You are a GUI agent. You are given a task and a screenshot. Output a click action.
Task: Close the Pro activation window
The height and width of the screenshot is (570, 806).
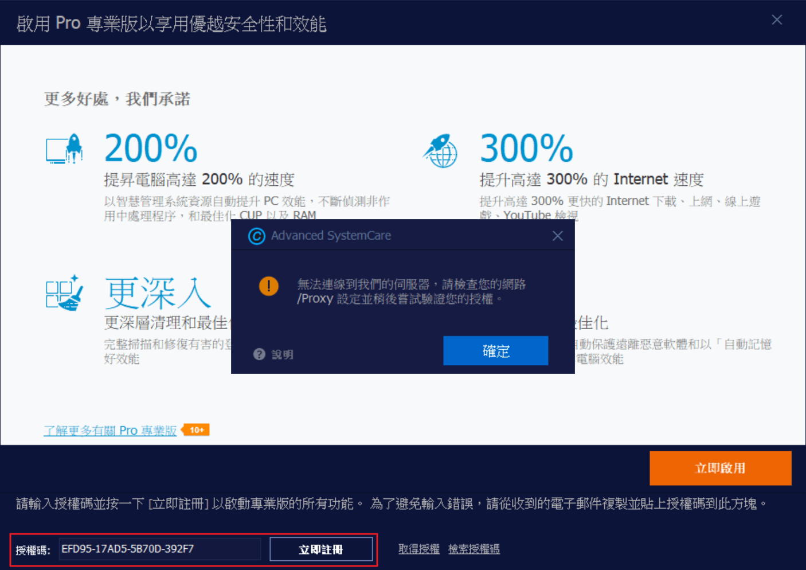pyautogui.click(x=777, y=20)
